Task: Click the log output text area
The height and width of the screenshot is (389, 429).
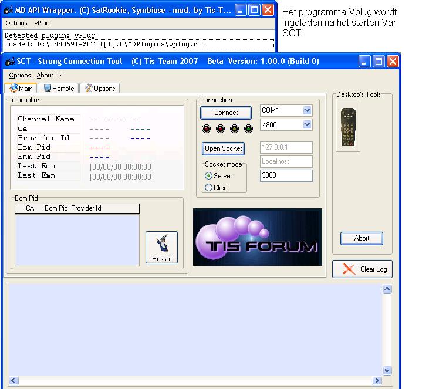Action: [195, 330]
